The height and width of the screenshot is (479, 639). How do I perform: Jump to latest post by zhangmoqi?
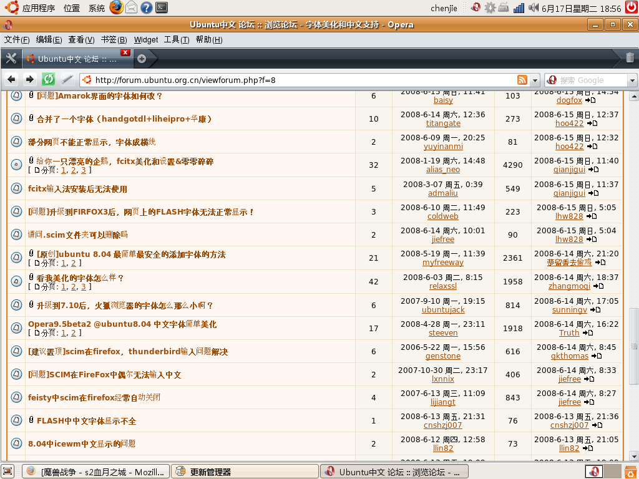[598, 286]
